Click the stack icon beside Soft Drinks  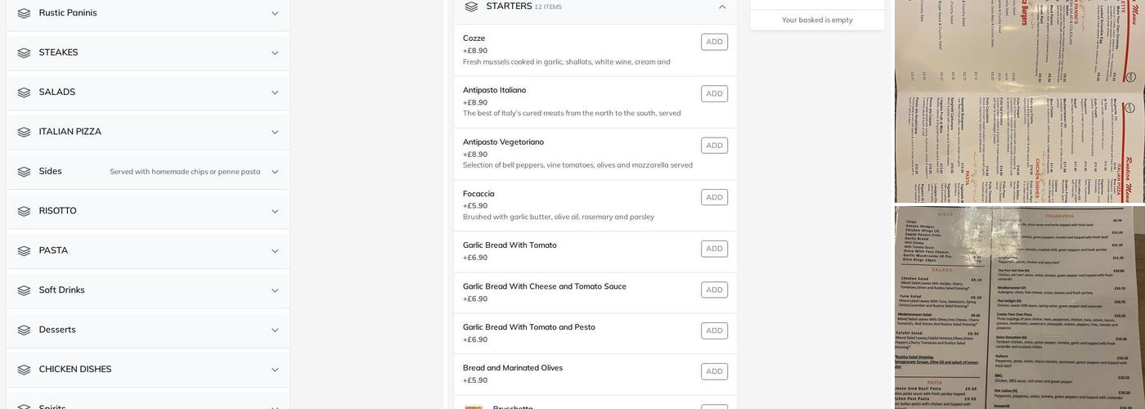coord(24,290)
